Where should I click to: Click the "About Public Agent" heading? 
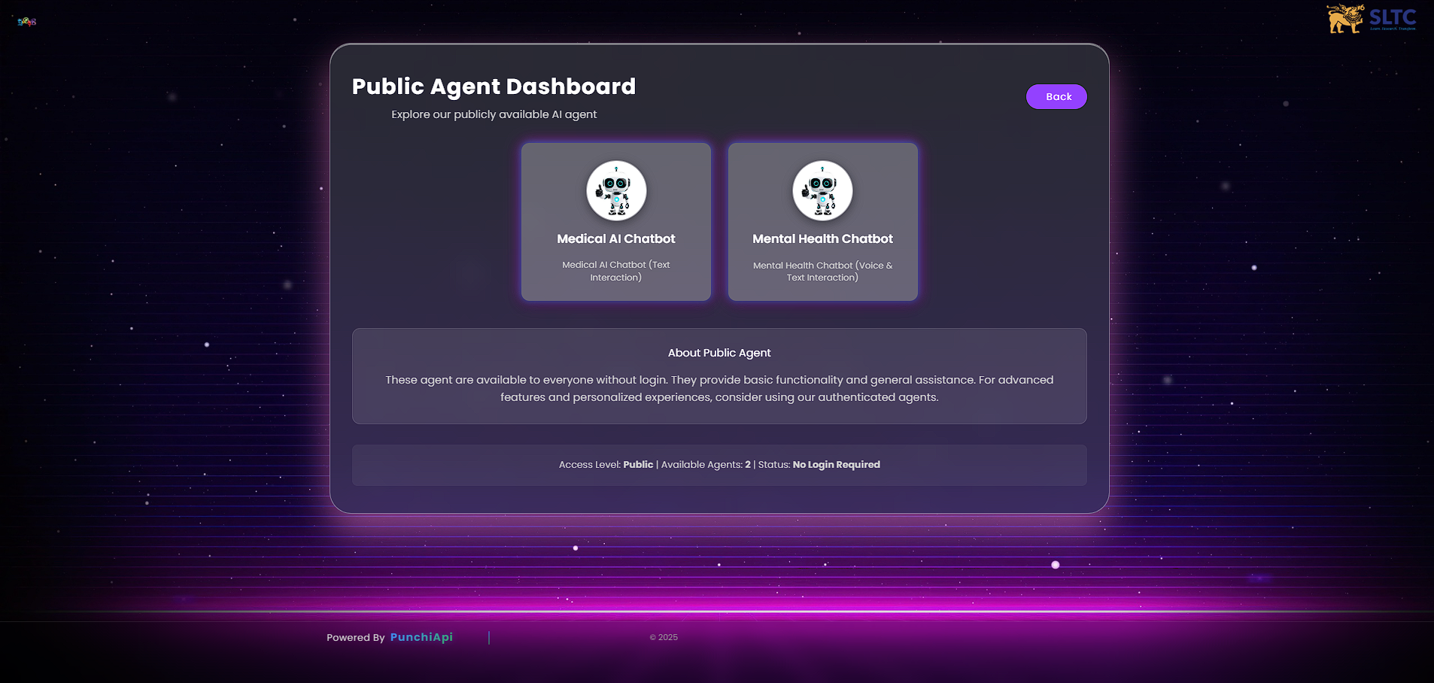(x=719, y=353)
